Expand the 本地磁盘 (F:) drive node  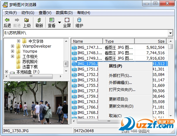point(7,72)
